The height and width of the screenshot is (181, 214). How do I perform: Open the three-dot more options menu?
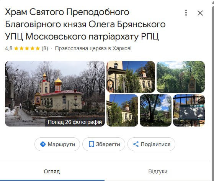click(x=186, y=13)
